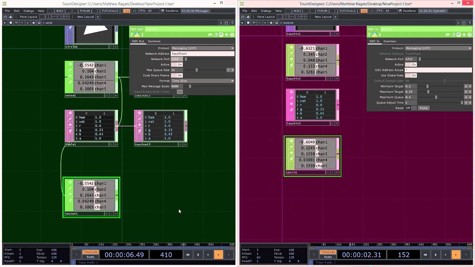Click the viewer active icon on touchin3 node
This screenshot has height=267, width=475.
click(291, 92)
